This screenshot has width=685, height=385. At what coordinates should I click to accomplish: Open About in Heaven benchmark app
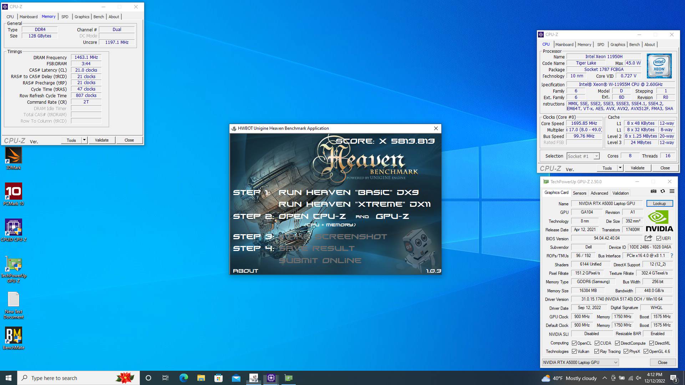pos(245,271)
